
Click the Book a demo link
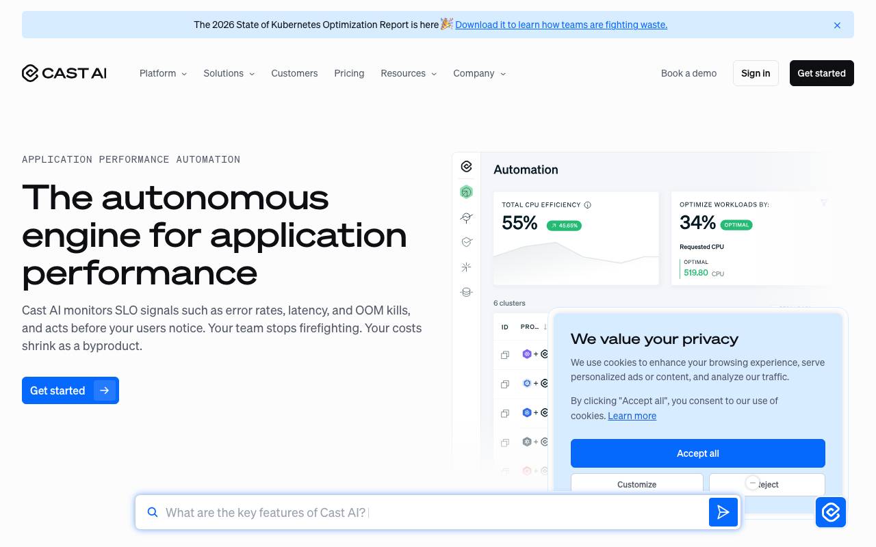688,73
